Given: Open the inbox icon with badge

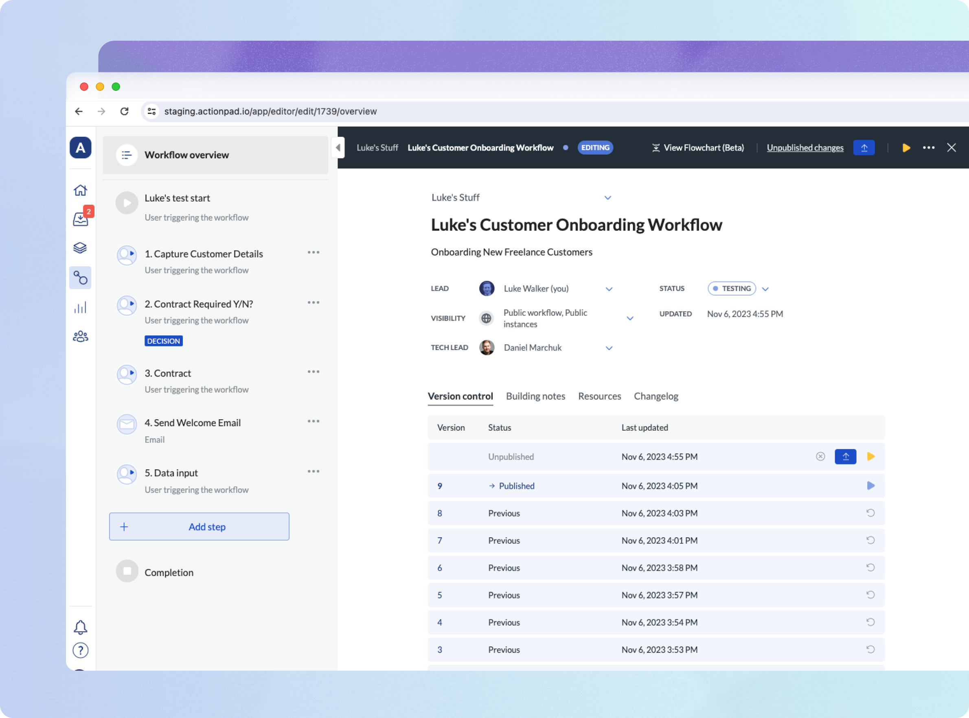Looking at the screenshot, I should (81, 219).
